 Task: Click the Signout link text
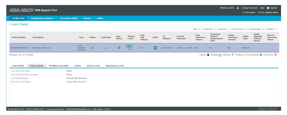pyautogui.click(x=273, y=8)
